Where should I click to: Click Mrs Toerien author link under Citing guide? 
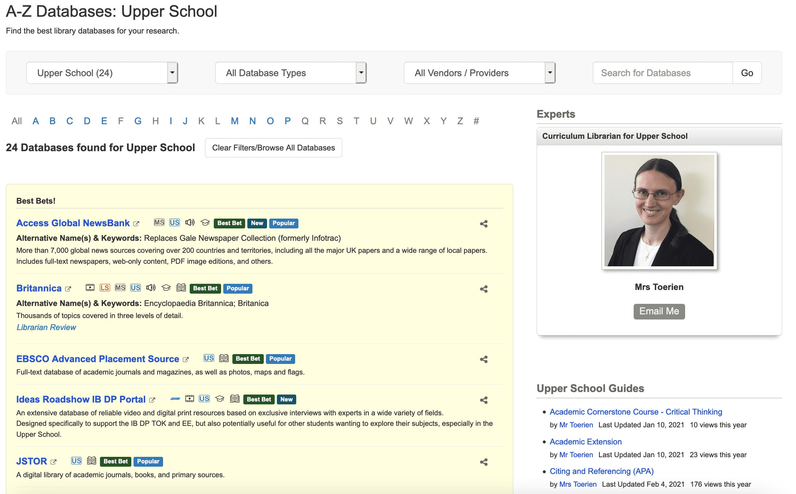[578, 484]
